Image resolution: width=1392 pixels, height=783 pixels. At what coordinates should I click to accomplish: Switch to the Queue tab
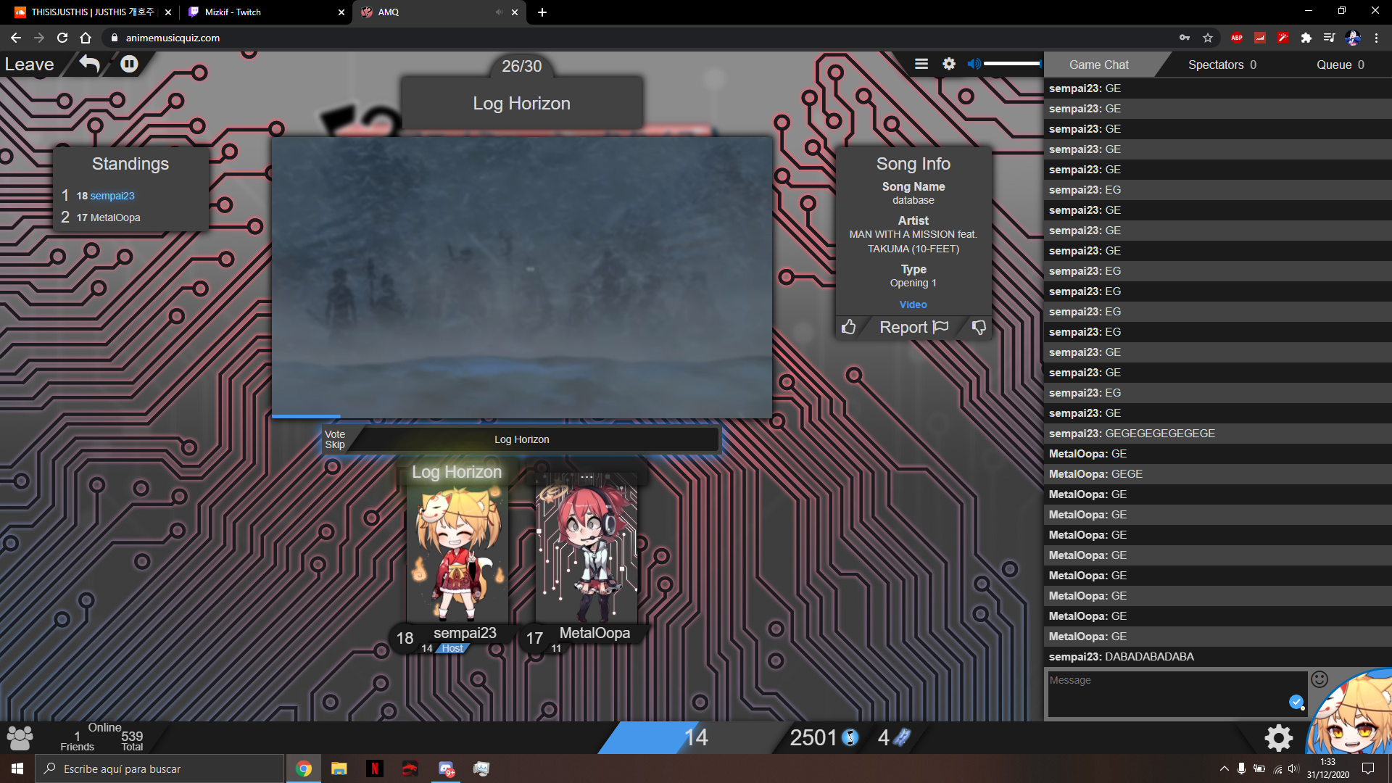pos(1340,65)
